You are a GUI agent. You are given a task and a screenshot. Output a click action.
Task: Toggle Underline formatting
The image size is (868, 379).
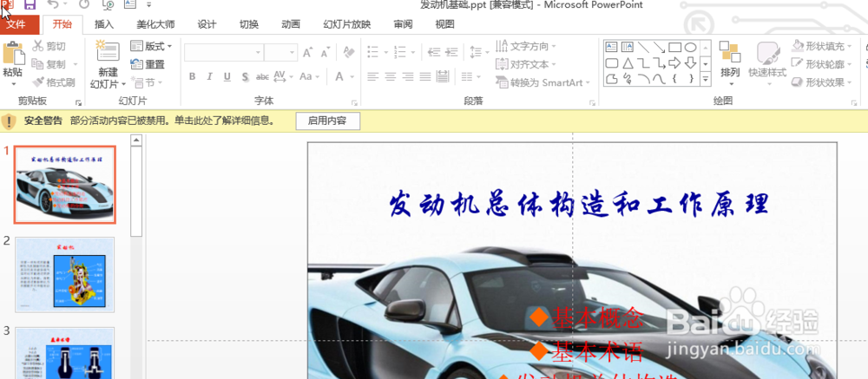click(227, 76)
